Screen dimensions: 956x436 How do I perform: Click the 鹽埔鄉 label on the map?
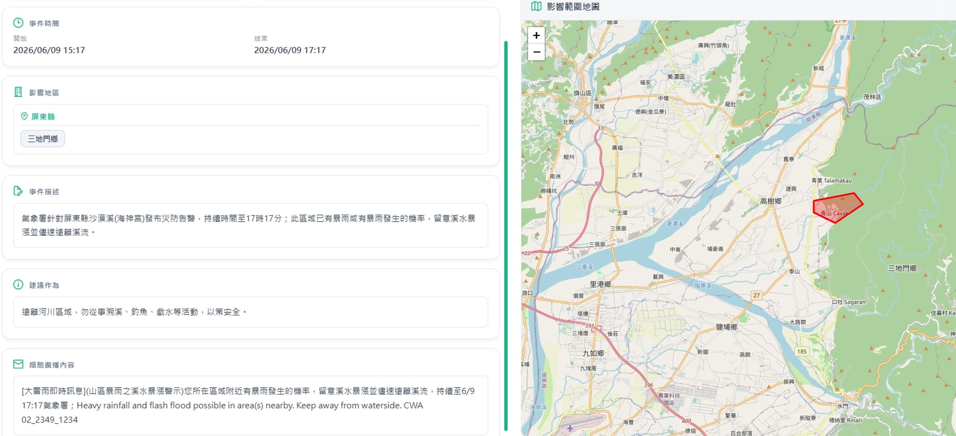click(x=727, y=327)
